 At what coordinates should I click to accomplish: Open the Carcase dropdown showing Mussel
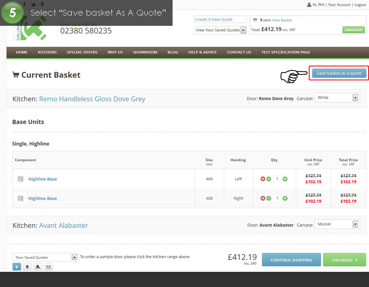click(337, 224)
